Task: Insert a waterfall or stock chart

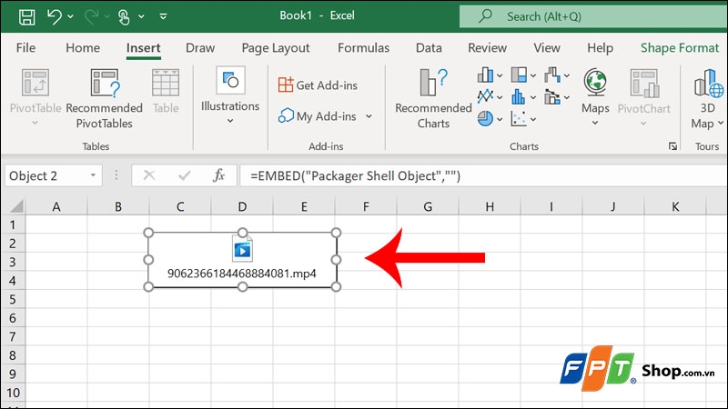Action: (x=552, y=75)
